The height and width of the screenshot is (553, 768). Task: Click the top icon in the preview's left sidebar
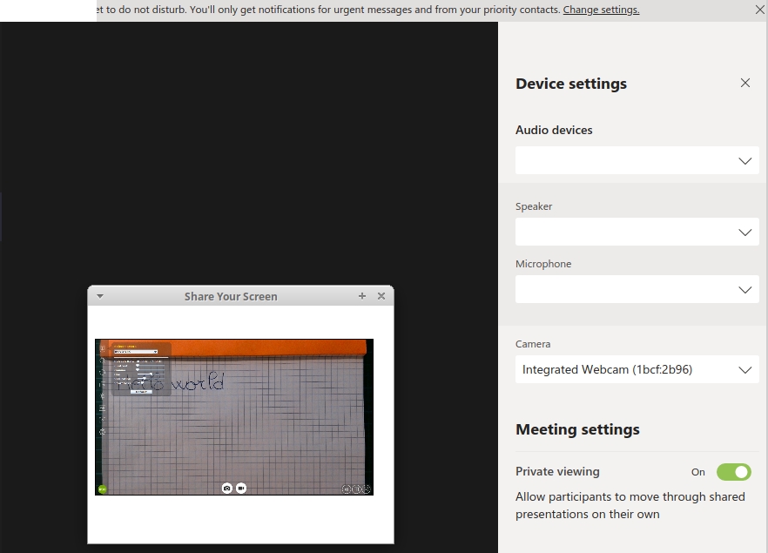[102, 348]
